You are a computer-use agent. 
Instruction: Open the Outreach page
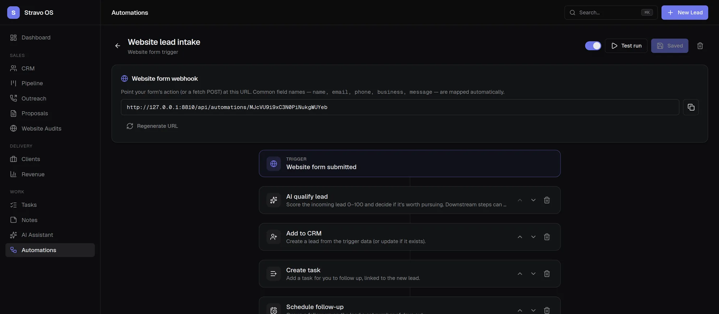pos(50,98)
